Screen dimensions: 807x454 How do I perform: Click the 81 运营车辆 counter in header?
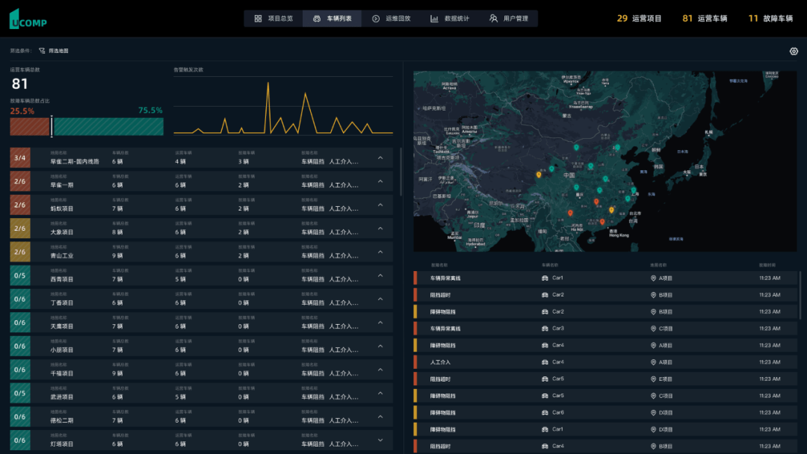705,19
